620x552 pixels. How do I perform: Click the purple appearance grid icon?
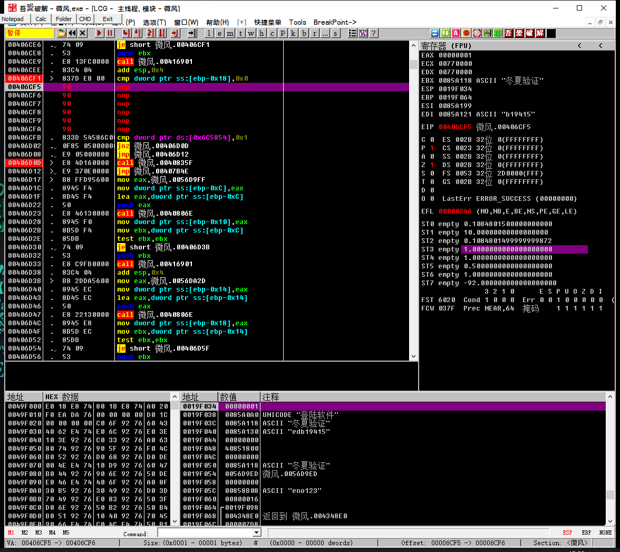[x=363, y=33]
